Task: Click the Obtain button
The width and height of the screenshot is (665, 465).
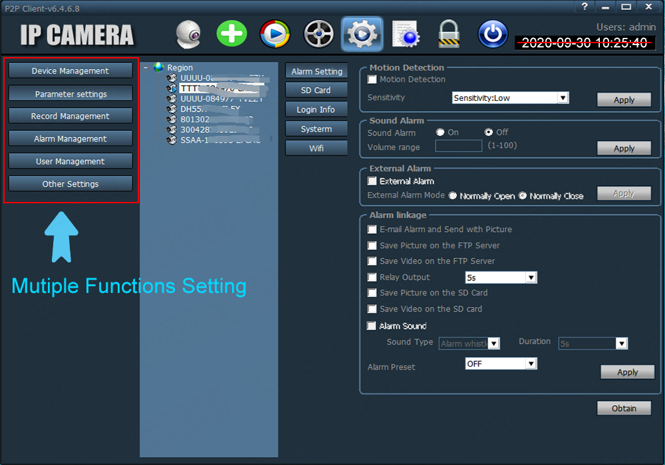Action: click(x=624, y=409)
